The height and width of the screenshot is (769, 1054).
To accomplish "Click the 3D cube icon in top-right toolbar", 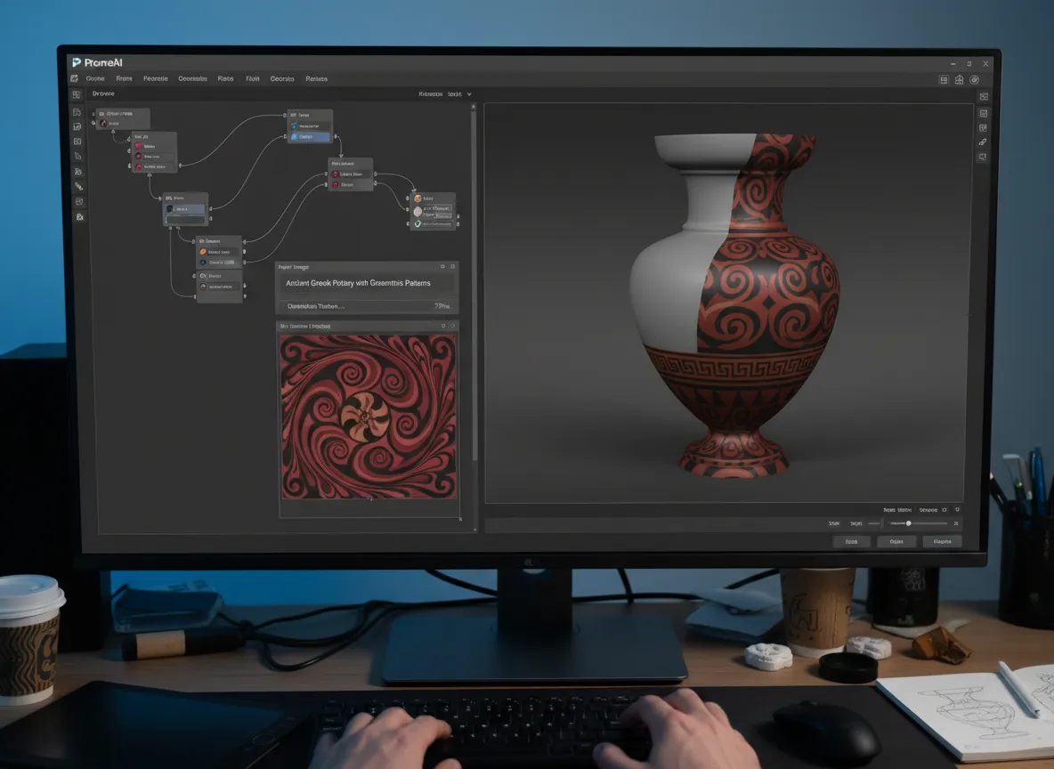I will coord(959,79).
